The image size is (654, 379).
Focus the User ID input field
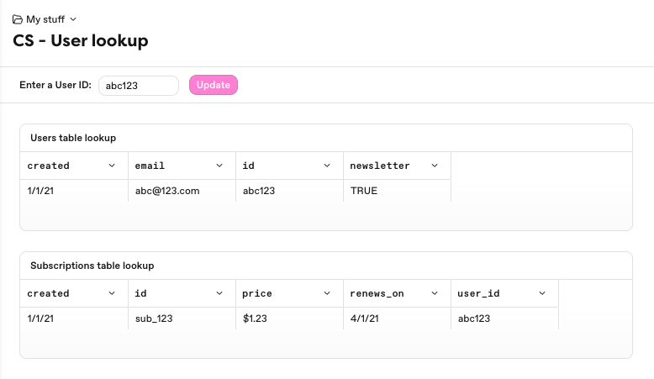(x=139, y=86)
